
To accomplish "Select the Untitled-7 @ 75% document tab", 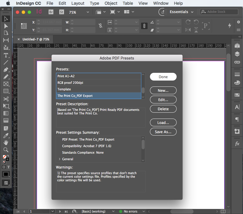I will coord(36,39).
